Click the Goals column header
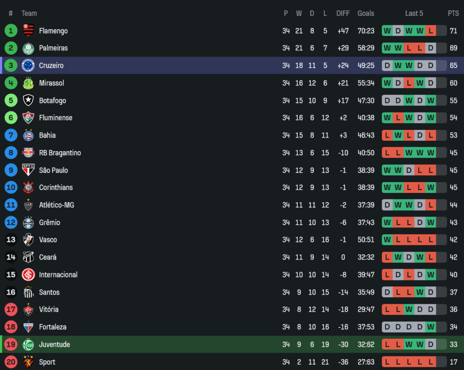This screenshot has width=464, height=370. (366, 13)
